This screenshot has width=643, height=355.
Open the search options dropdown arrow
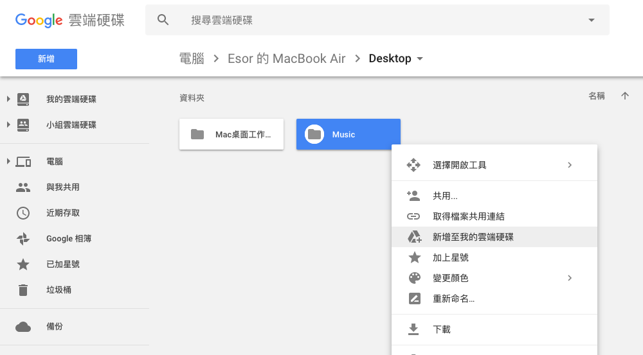click(592, 20)
